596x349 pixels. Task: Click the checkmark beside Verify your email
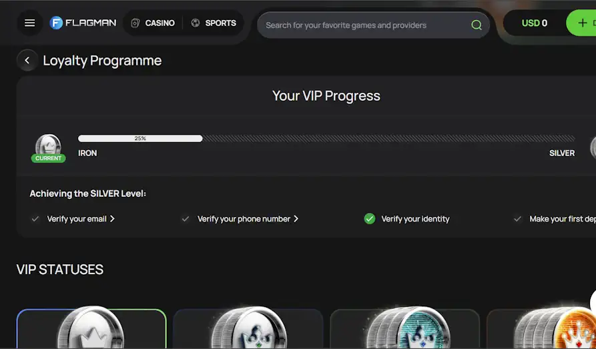click(x=35, y=219)
